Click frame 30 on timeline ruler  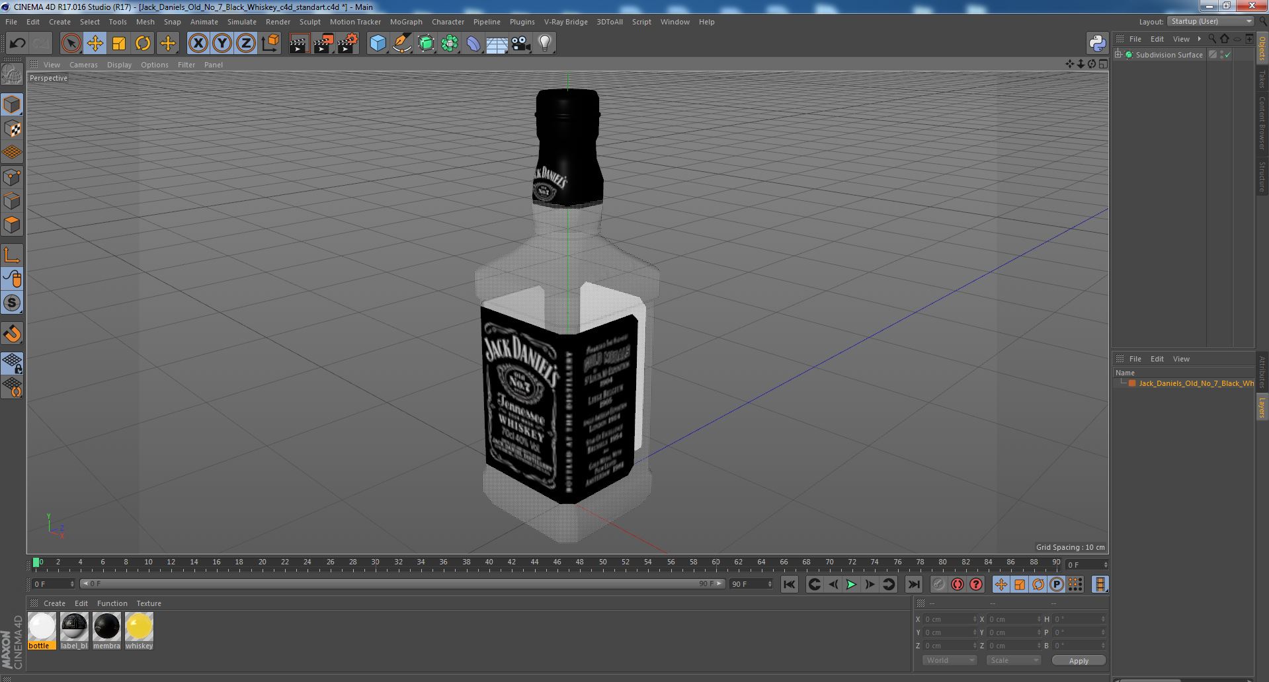coord(375,562)
